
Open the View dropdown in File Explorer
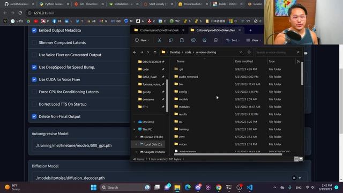(253, 40)
